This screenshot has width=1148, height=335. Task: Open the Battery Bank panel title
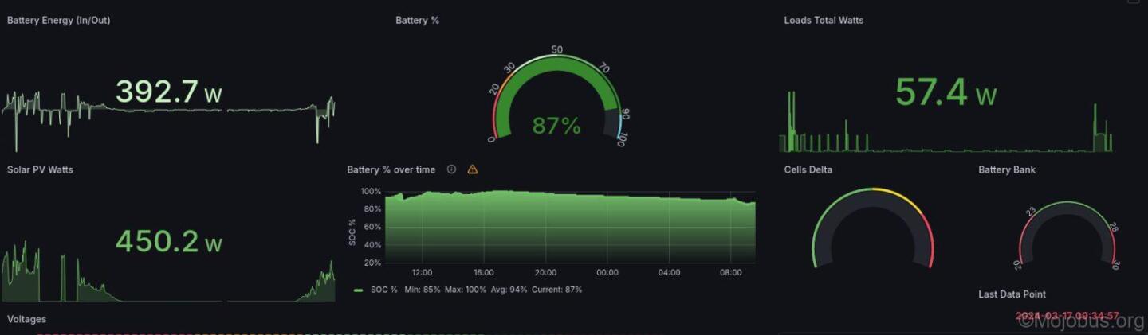(x=1007, y=169)
